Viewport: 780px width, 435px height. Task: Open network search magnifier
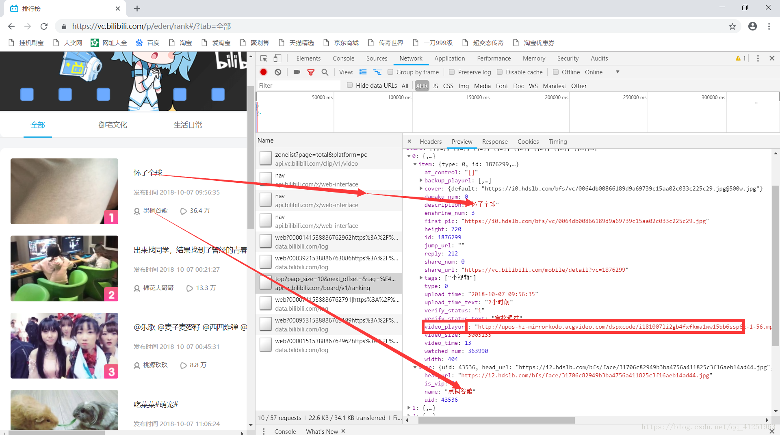click(325, 72)
